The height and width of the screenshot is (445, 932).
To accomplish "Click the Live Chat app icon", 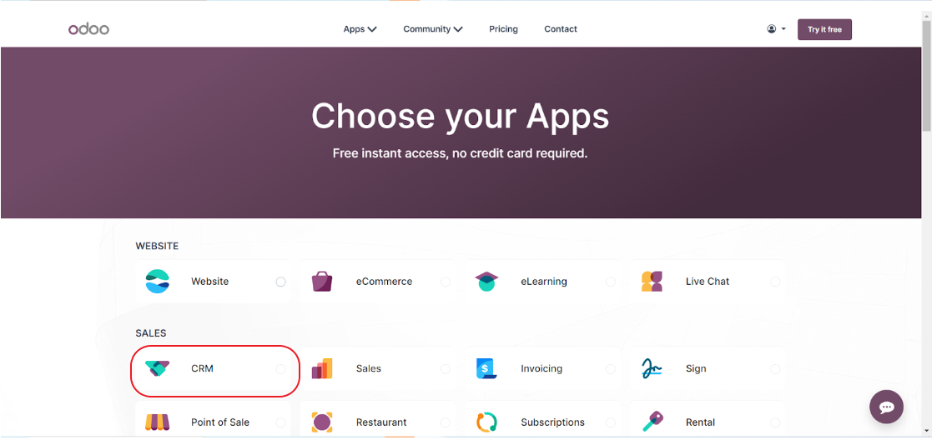I will tap(652, 281).
